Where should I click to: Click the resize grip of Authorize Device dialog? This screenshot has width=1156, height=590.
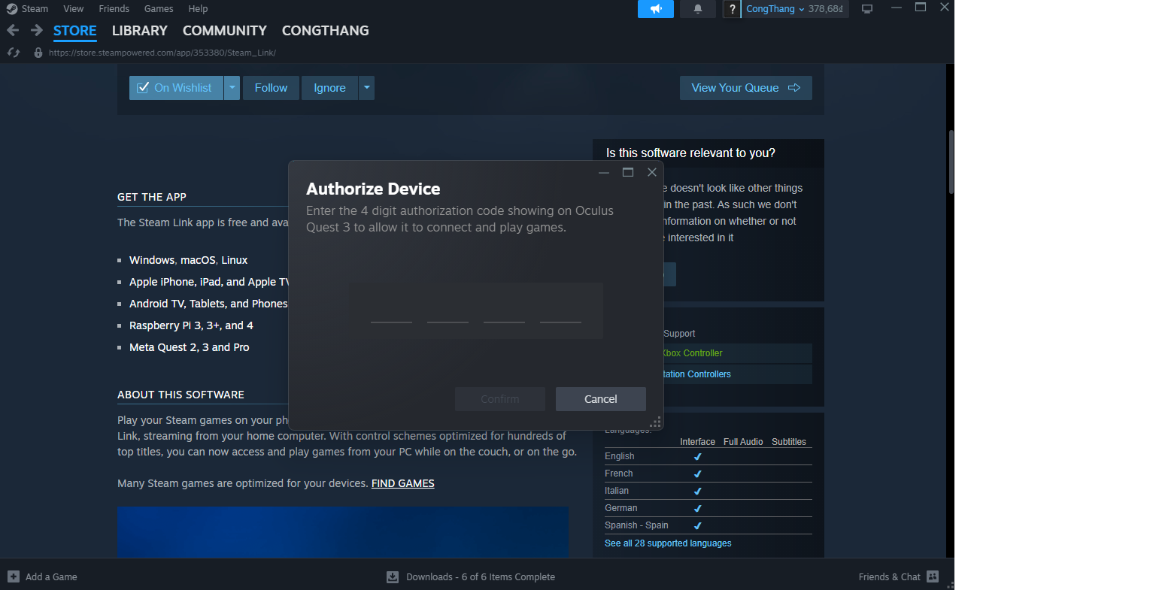(655, 422)
